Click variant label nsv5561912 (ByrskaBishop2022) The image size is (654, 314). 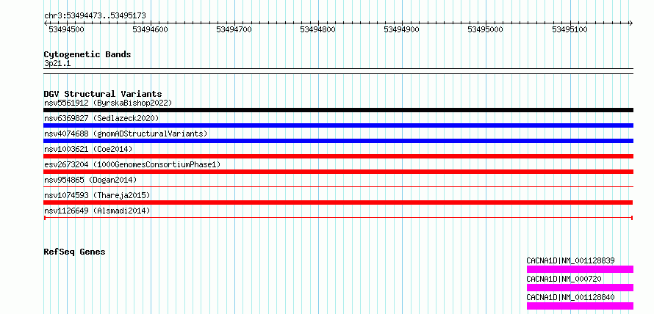click(108, 103)
